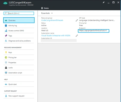Pin the blade using the pin icon
The image size is (121, 102).
pos(104,3)
